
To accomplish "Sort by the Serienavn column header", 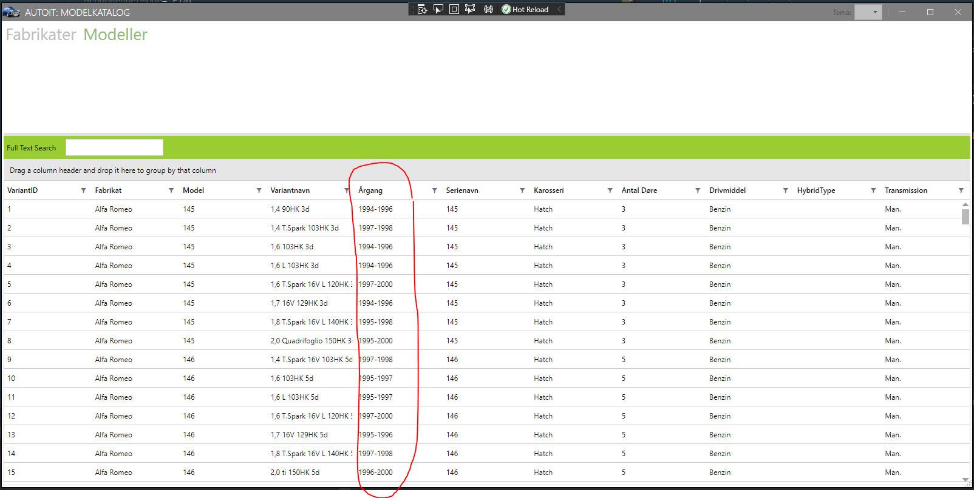I will point(462,190).
